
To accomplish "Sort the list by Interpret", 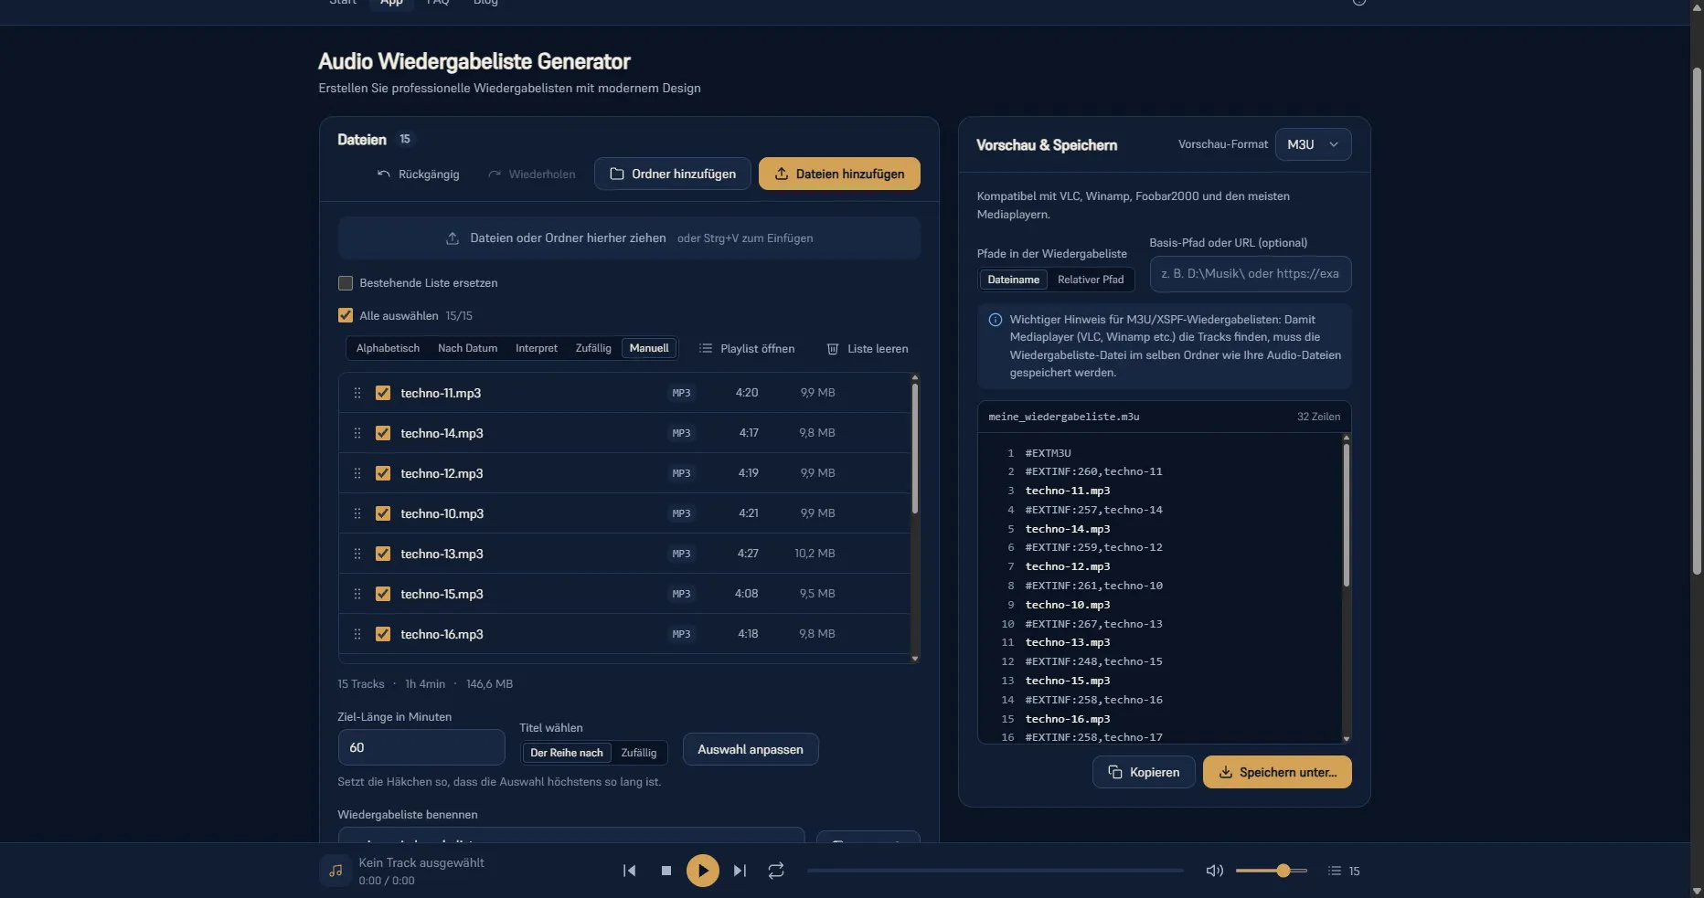I will coord(537,348).
